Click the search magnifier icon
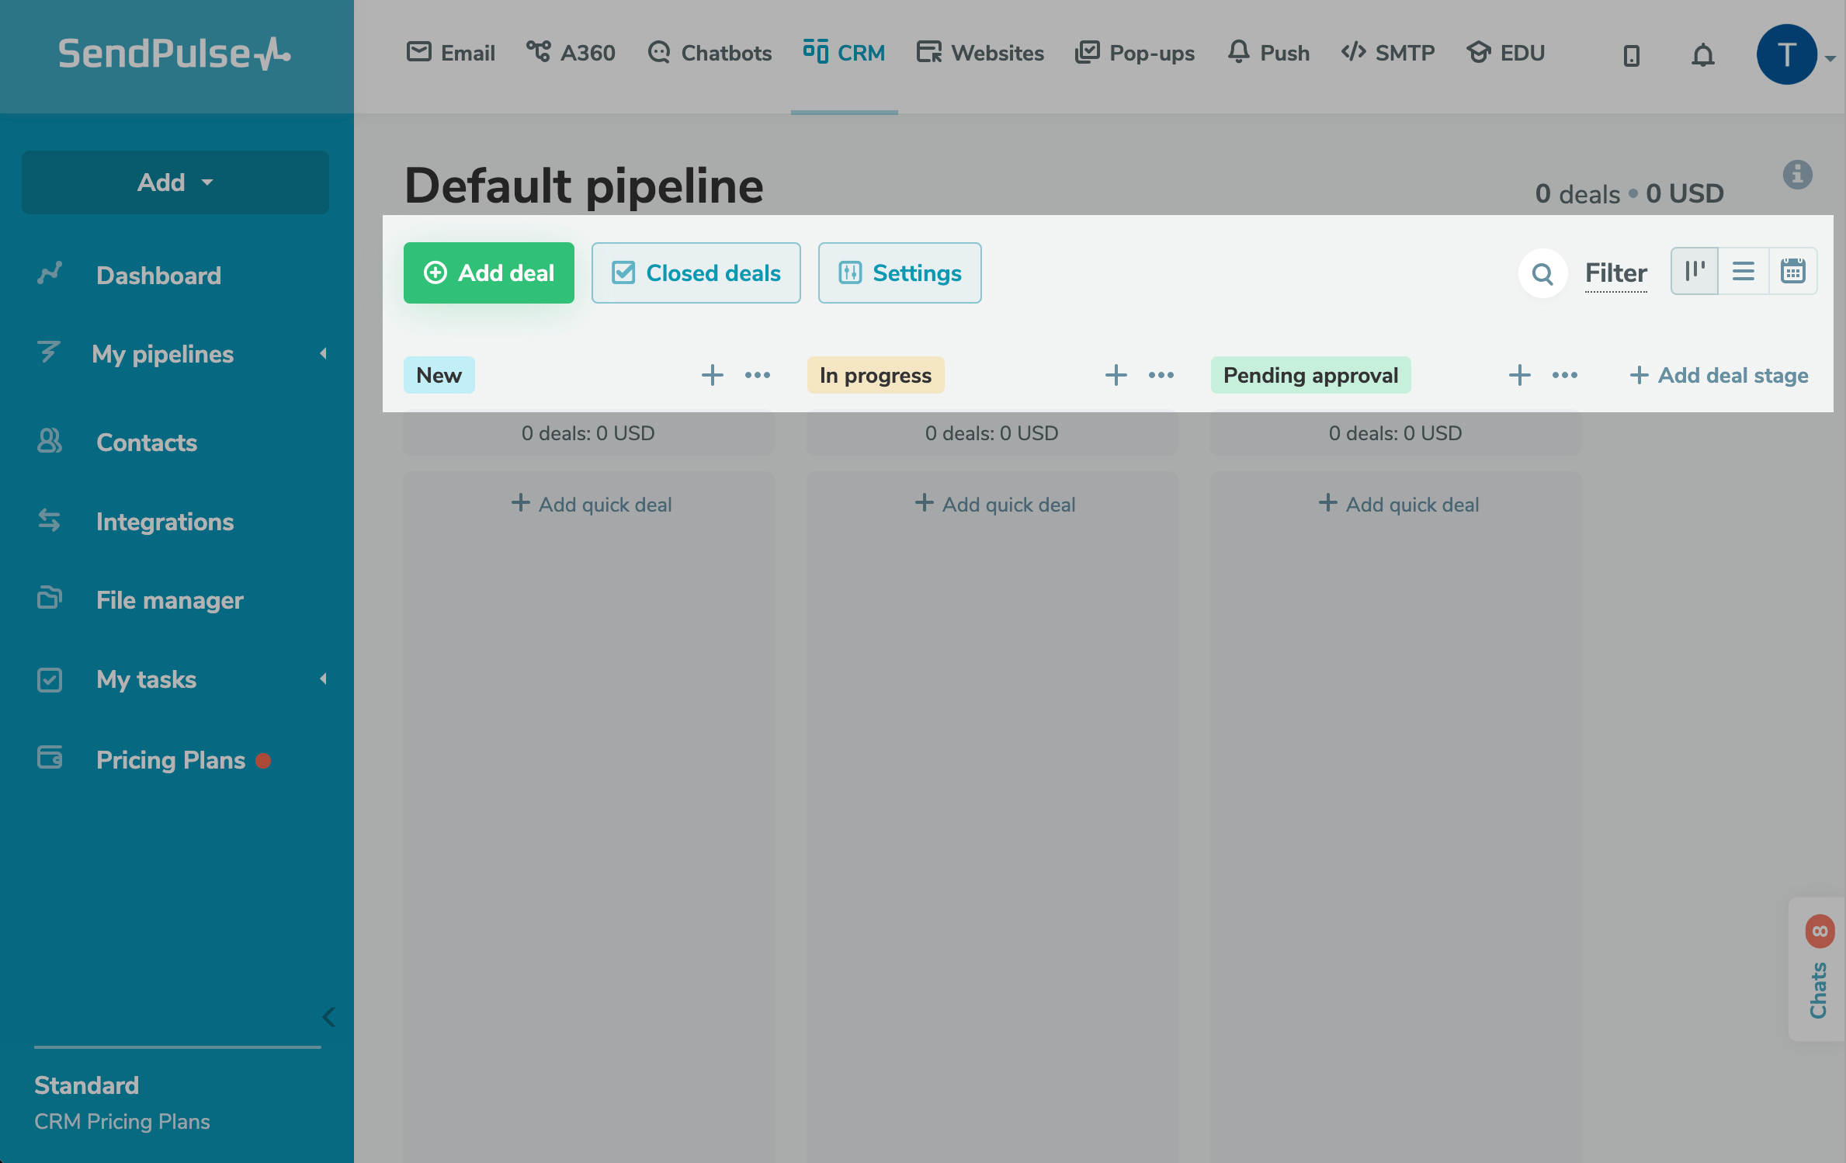This screenshot has width=1846, height=1163. click(x=1542, y=273)
